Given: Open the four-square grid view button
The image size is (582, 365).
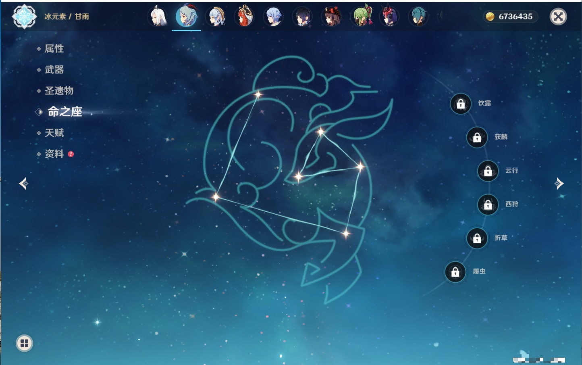Looking at the screenshot, I should click(24, 343).
